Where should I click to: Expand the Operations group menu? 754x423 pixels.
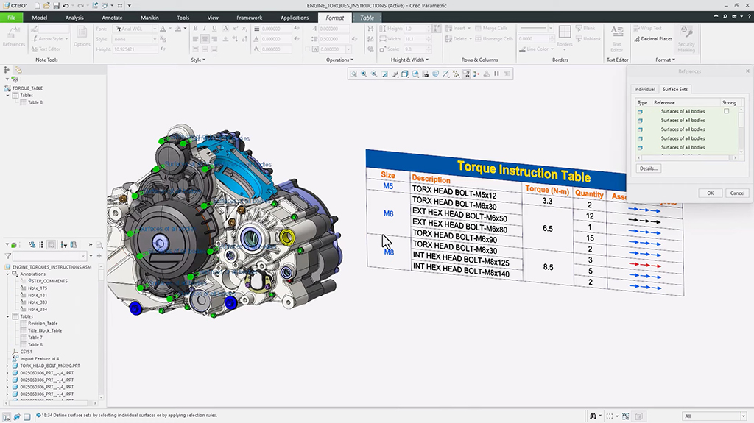(339, 60)
